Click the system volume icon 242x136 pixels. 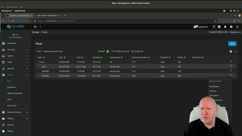(234, 11)
